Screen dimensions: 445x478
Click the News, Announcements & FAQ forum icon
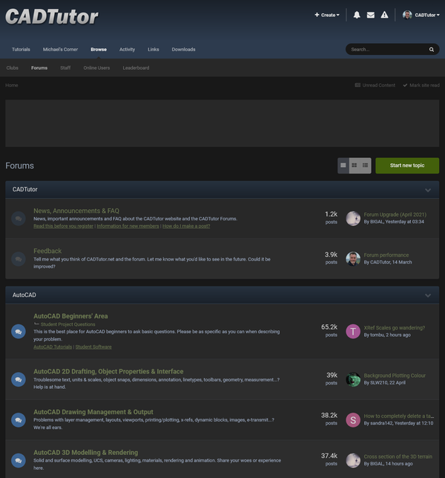(x=19, y=218)
